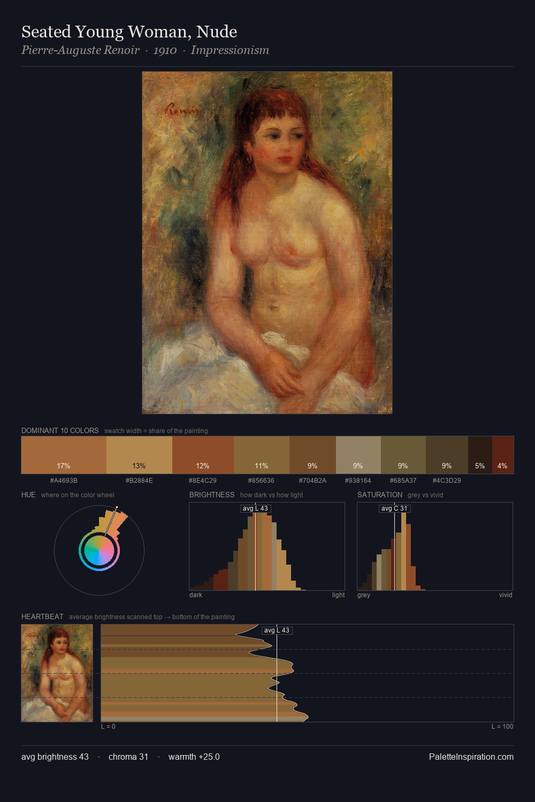The width and height of the screenshot is (535, 802).
Task: Click the 'chroma 31' footer stat
Action: [x=128, y=757]
